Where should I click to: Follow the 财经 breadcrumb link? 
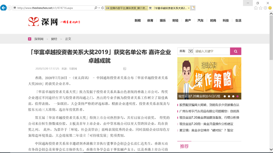(x=54, y=39)
